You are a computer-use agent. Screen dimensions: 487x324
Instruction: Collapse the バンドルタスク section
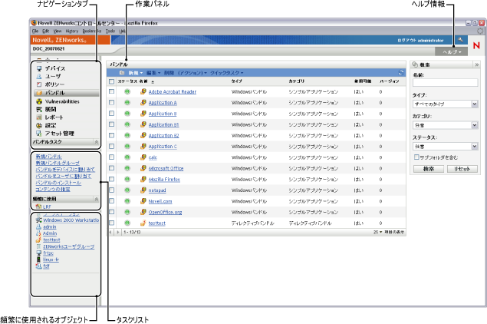click(x=97, y=142)
